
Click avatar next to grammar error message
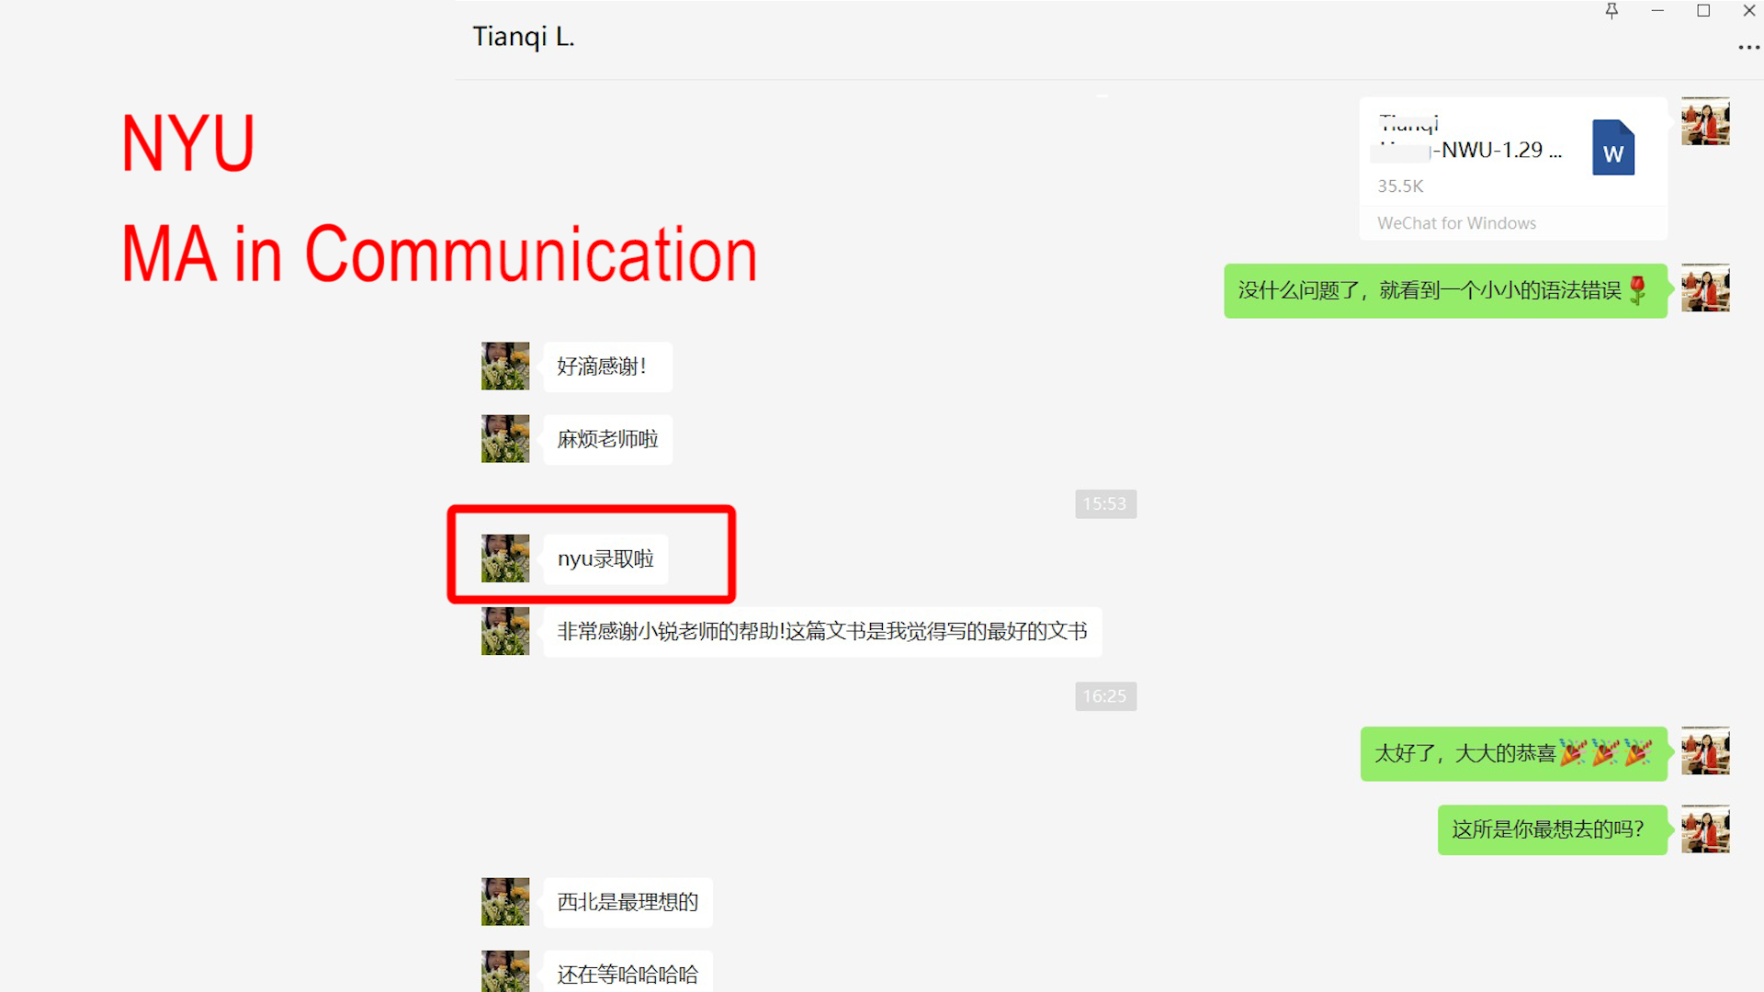(x=1705, y=288)
